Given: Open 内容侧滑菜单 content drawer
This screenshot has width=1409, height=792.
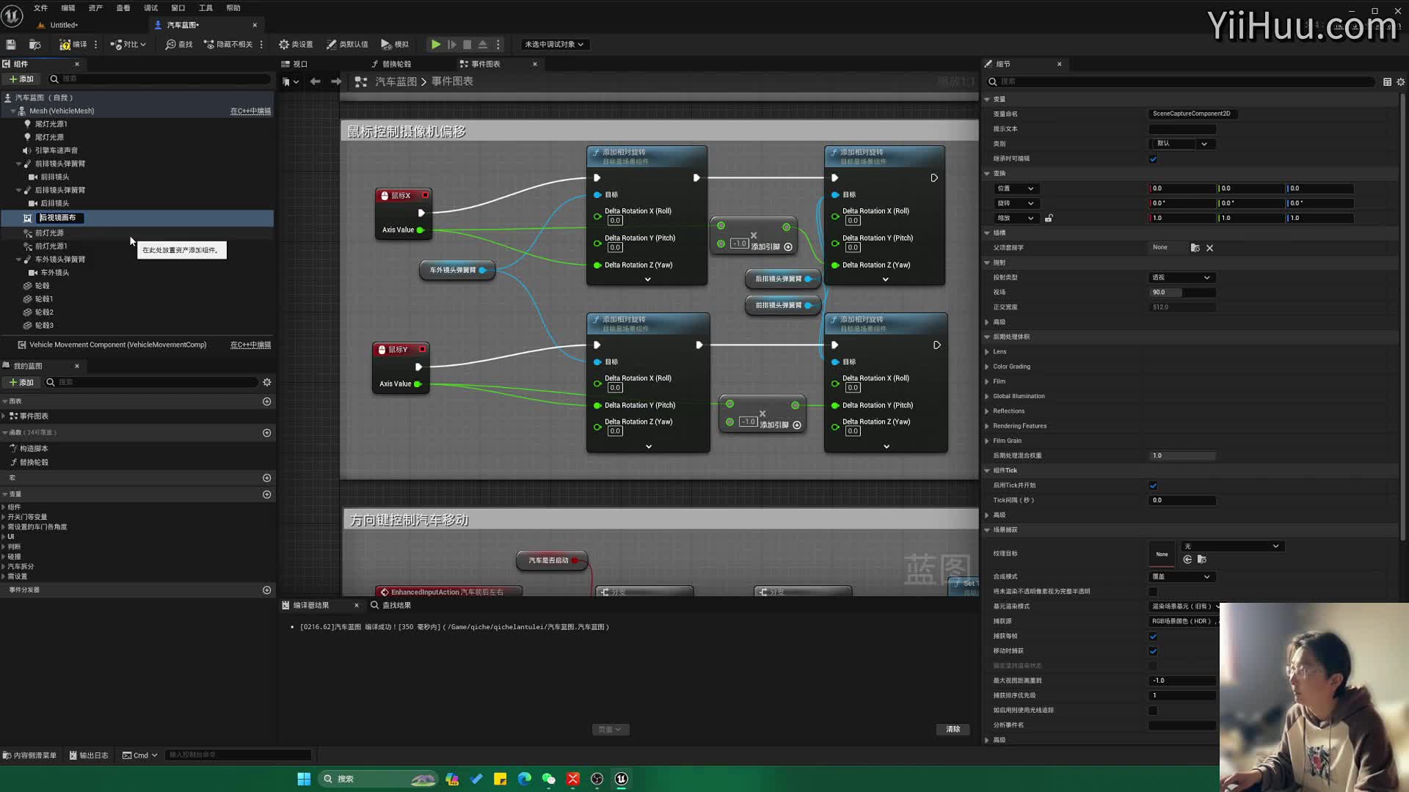Looking at the screenshot, I should tap(29, 755).
